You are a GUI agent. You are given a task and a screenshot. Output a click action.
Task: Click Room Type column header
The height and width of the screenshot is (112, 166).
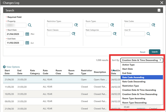(x=71, y=72)
